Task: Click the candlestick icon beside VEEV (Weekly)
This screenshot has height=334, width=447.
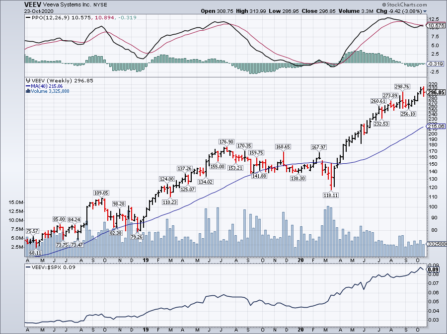Action: point(28,80)
